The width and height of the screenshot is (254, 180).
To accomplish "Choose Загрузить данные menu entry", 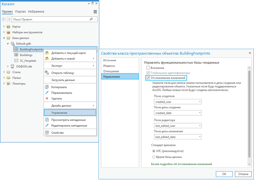I will point(70,80).
